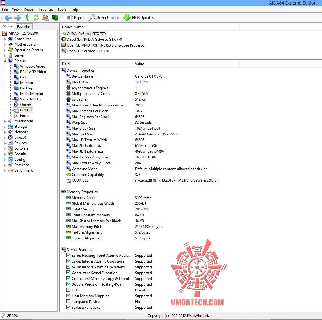Screen dimensions: 322x320
Task: Click the Value column header
Action: point(186,64)
